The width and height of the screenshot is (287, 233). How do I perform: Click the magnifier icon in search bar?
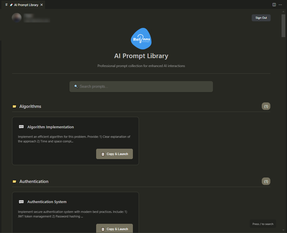point(76,86)
